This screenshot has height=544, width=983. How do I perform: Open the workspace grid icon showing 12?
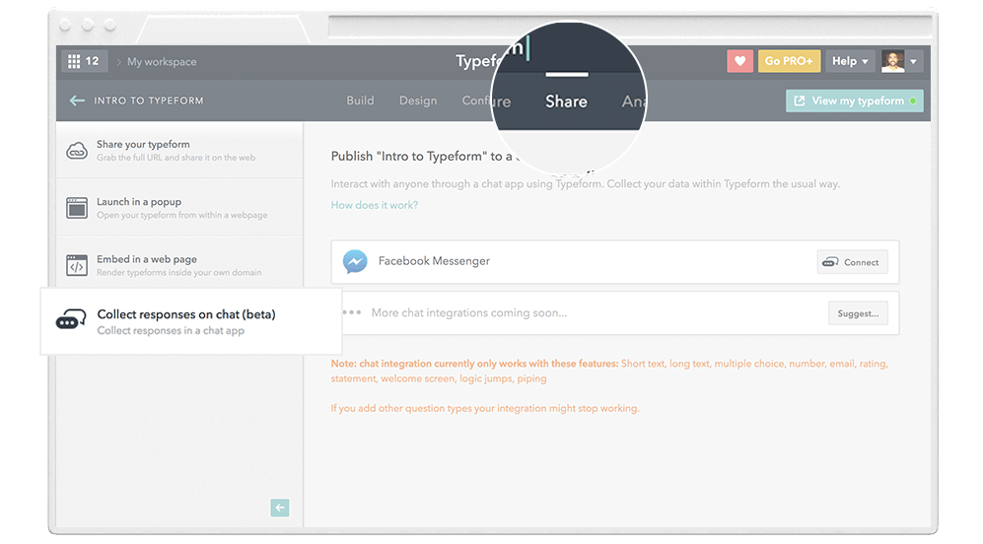point(84,61)
